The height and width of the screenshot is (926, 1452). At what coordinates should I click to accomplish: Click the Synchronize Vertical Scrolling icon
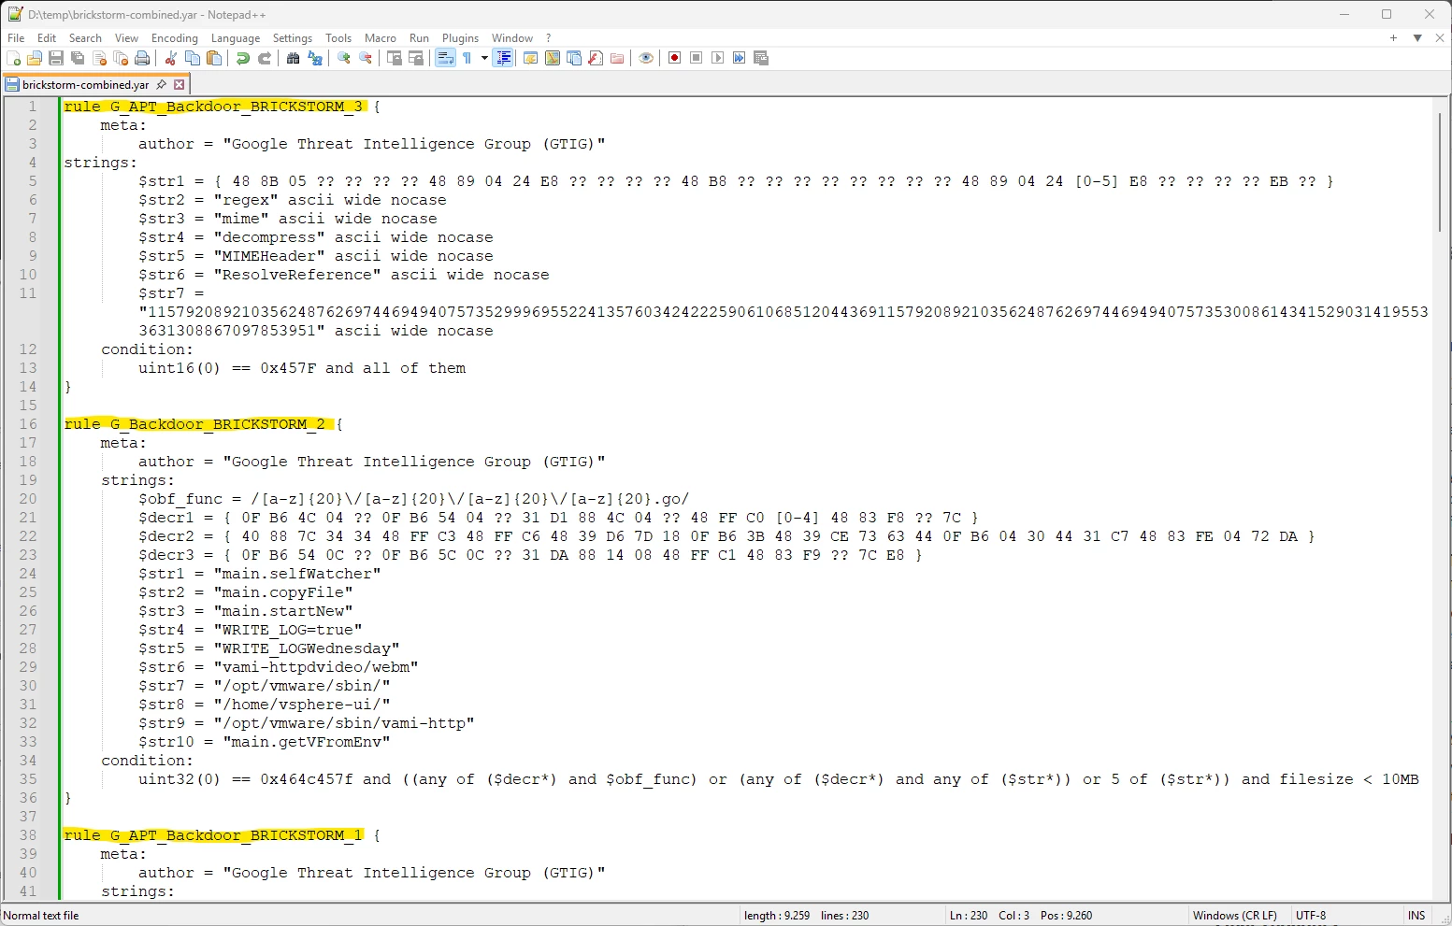(395, 58)
